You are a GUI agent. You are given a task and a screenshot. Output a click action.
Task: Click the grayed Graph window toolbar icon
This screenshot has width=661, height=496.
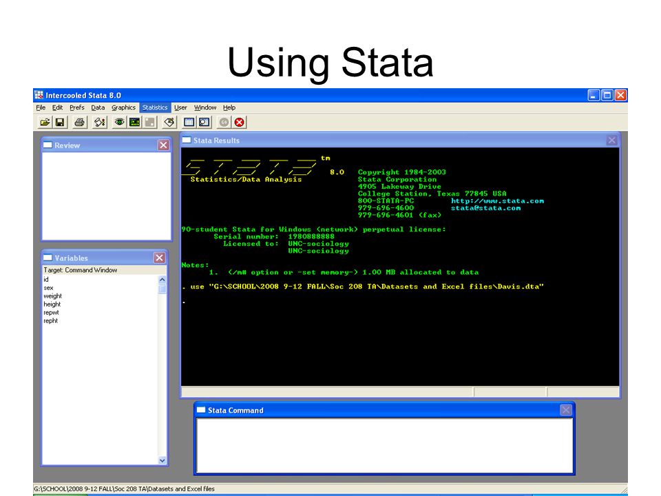[x=149, y=123]
